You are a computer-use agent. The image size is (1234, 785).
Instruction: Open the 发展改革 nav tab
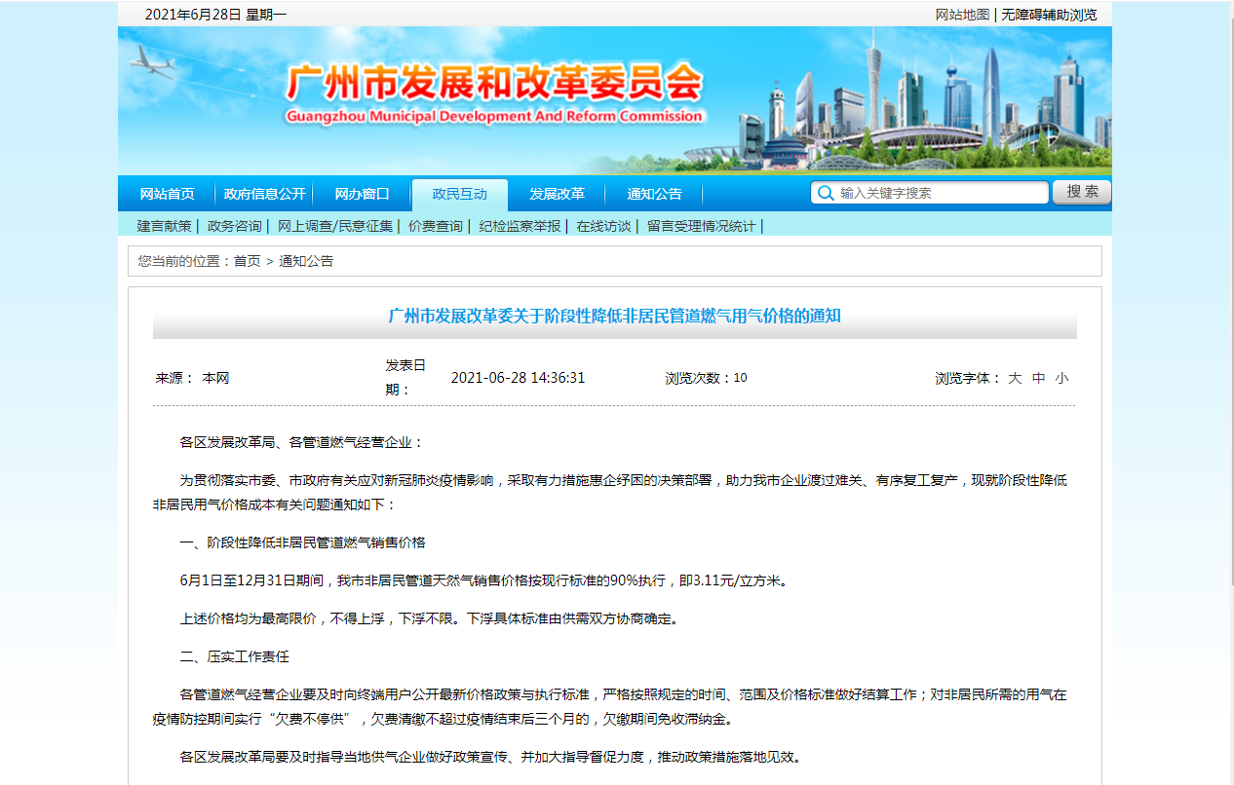point(557,194)
